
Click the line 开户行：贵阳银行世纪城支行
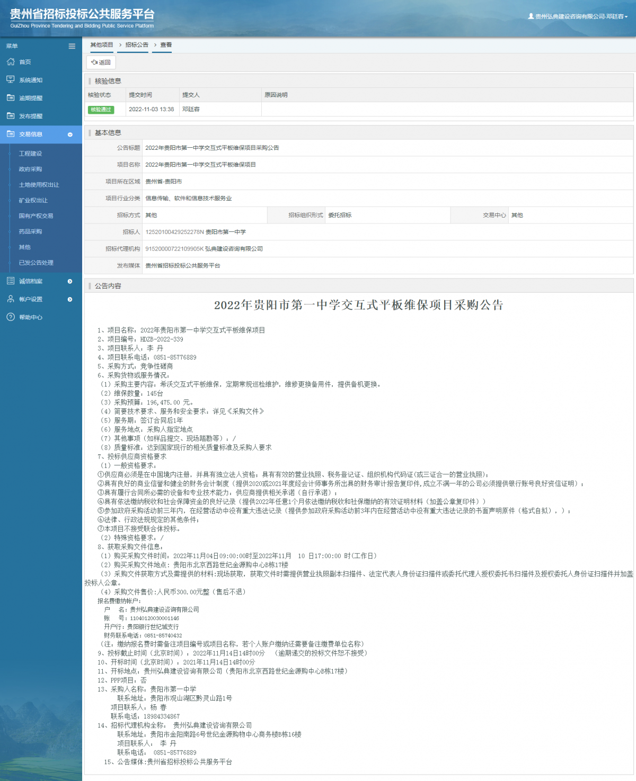[x=142, y=627]
